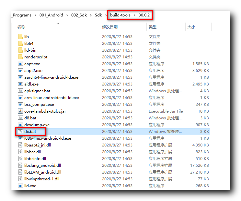The width and height of the screenshot is (241, 201).
Task: Select the lib64 folder icon
Action: click(20, 43)
